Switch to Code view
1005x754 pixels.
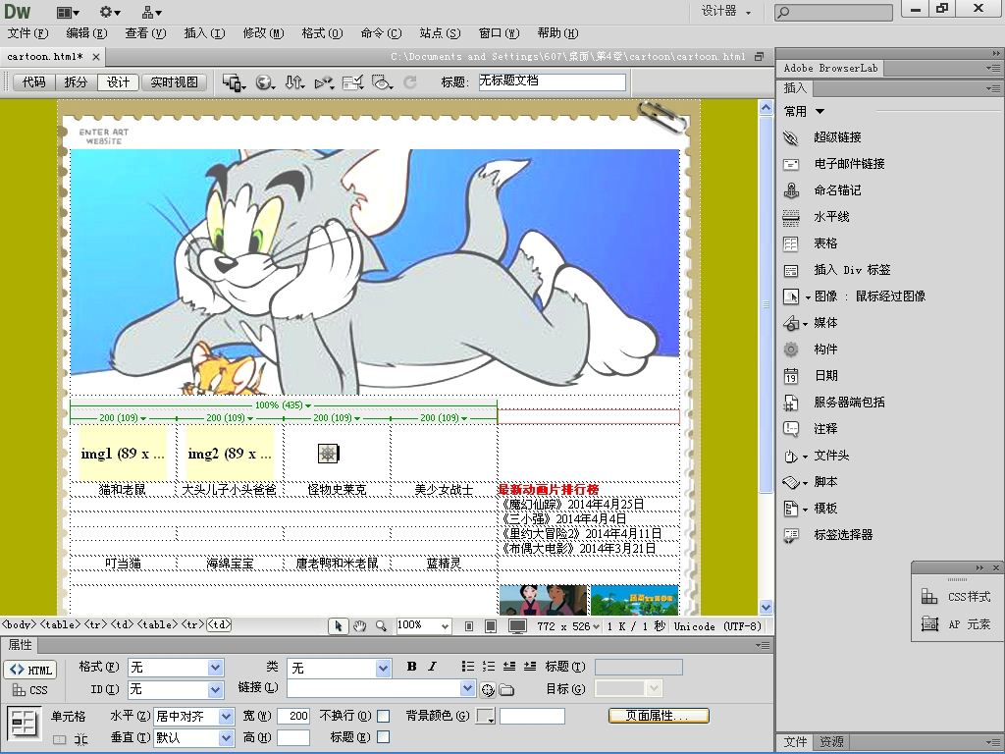click(34, 82)
